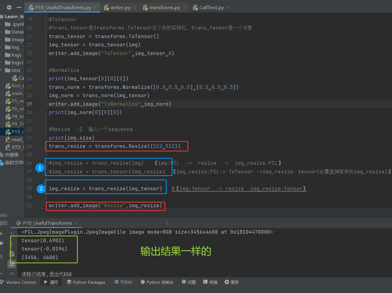This screenshot has width=392, height=293.
Task: Select the image folder in project tree
Action: tap(15, 40)
